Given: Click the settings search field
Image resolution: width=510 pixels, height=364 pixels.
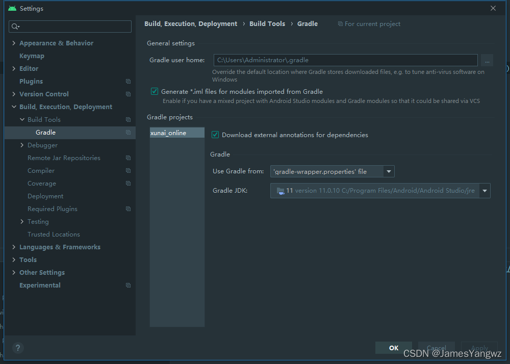Looking at the screenshot, I should pos(70,27).
